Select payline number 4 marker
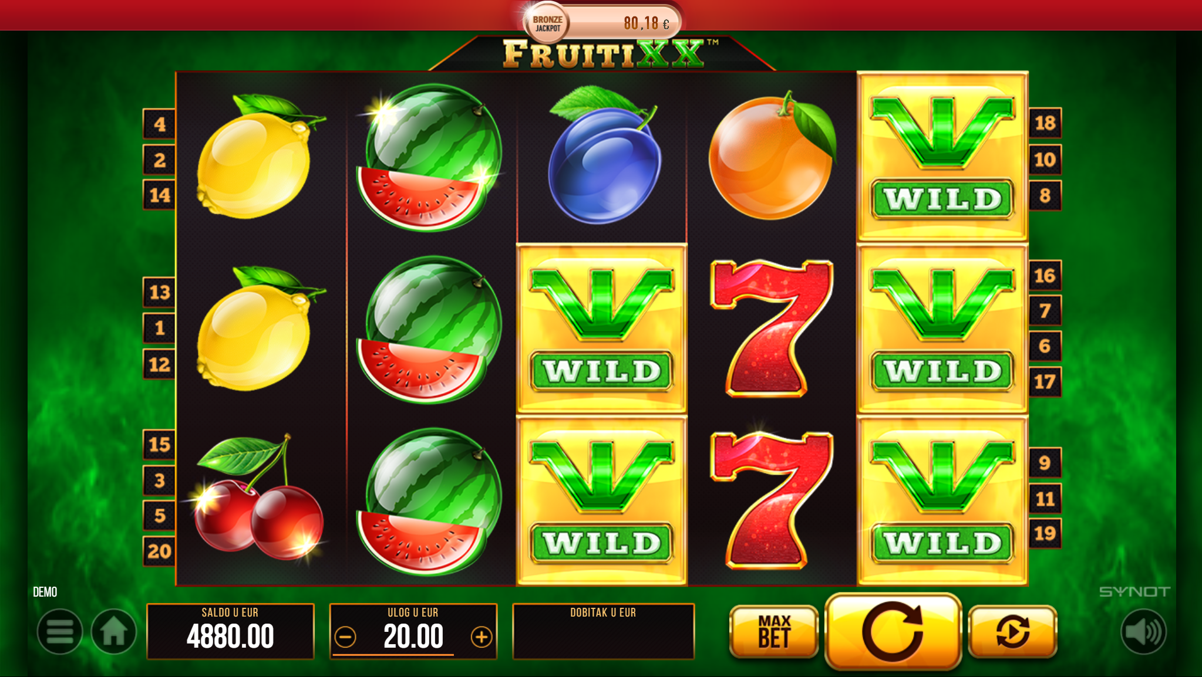Image resolution: width=1202 pixels, height=677 pixels. pyautogui.click(x=159, y=124)
